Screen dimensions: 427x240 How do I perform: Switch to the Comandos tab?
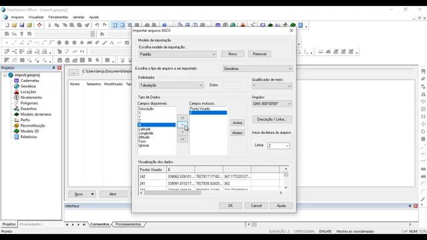click(99, 224)
